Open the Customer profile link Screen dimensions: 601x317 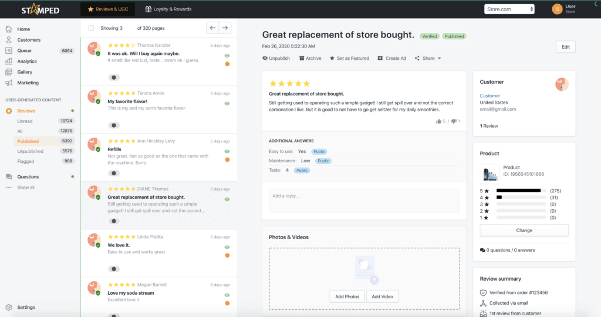tap(490, 96)
